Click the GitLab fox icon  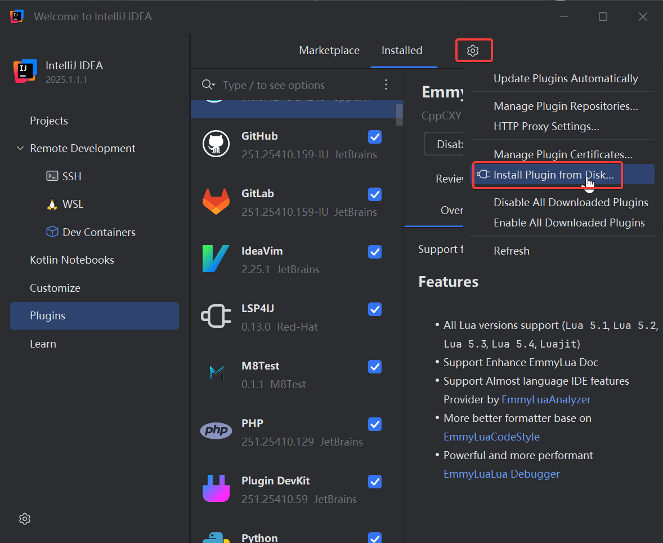(216, 202)
